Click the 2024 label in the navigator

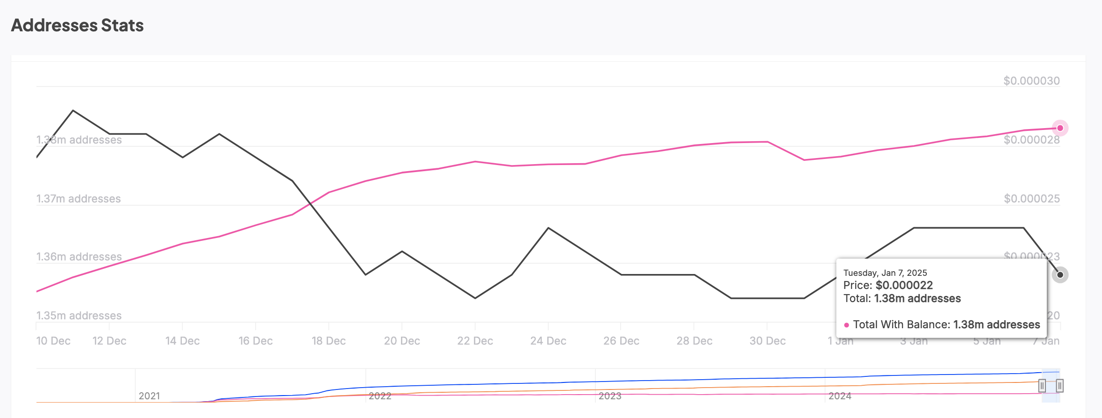[x=839, y=396]
